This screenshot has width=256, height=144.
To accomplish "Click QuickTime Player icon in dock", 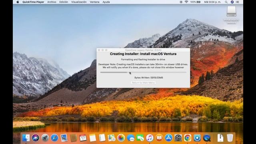I will point(207,138).
